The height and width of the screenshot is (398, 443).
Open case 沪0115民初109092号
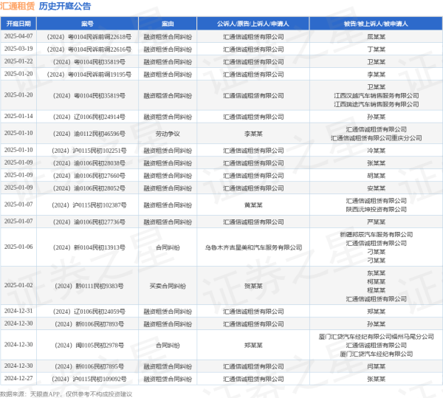(x=89, y=379)
